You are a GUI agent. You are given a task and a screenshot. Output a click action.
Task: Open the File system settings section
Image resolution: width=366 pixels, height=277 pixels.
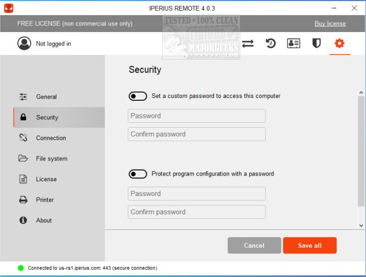coord(51,159)
